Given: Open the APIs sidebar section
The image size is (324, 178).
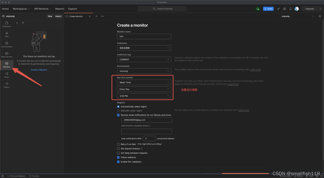Looking at the screenshot, I should click(x=7, y=34).
